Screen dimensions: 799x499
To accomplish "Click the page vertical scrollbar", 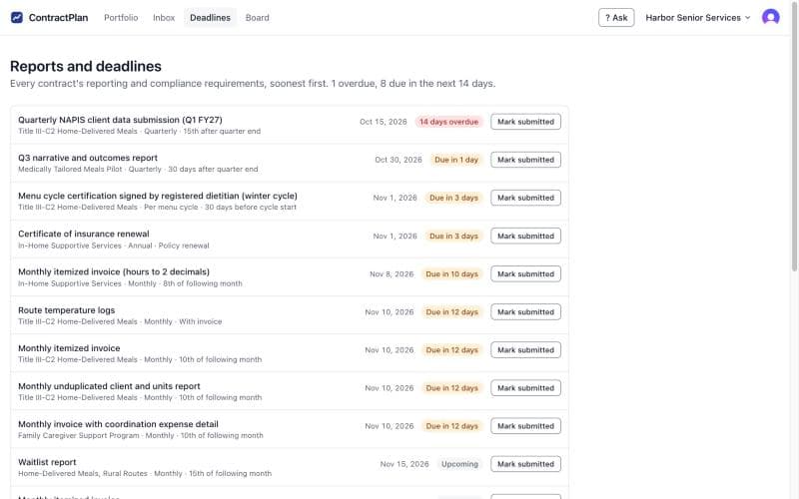I will click(794, 138).
